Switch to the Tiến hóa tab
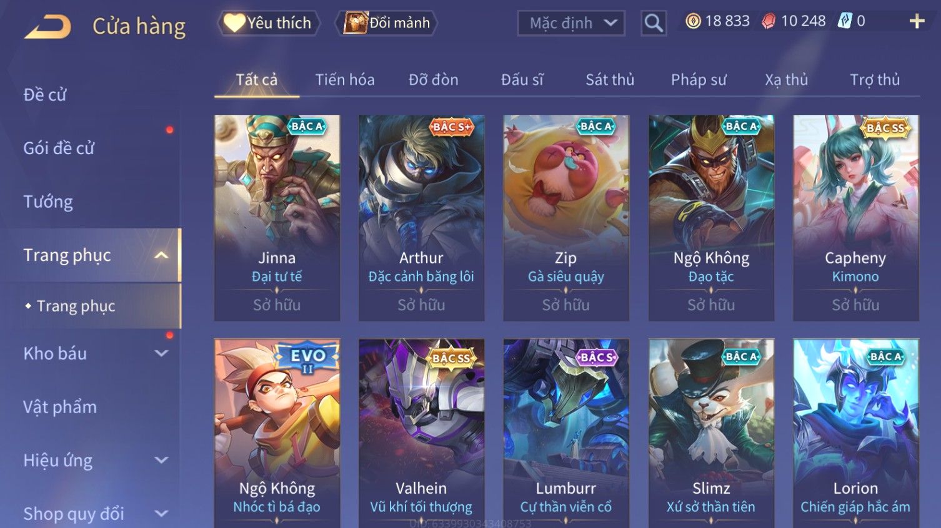 [x=345, y=80]
